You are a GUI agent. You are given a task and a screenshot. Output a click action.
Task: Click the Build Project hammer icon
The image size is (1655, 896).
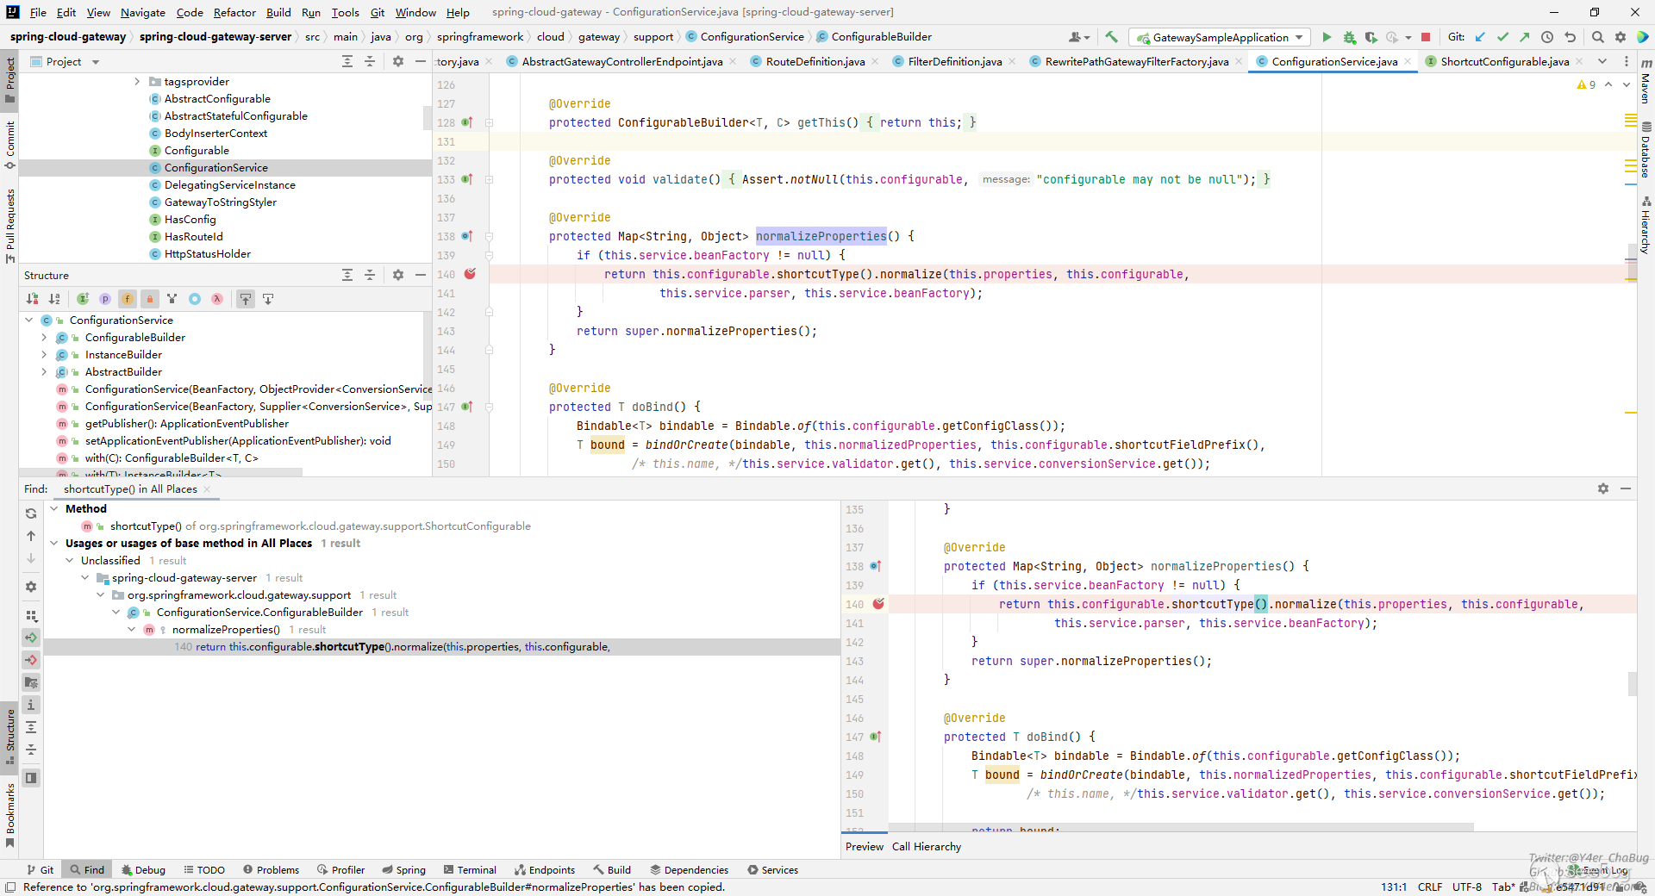point(1111,37)
